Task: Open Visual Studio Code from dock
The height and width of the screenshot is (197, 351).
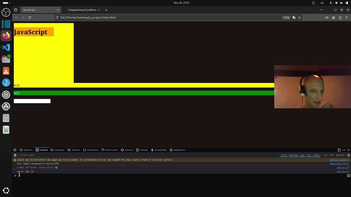Action: (6, 47)
